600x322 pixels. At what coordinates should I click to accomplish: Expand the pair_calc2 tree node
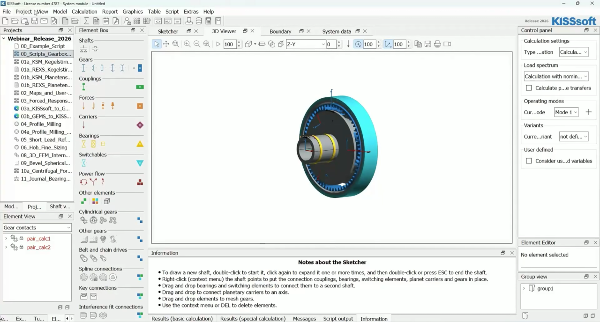[6, 248]
